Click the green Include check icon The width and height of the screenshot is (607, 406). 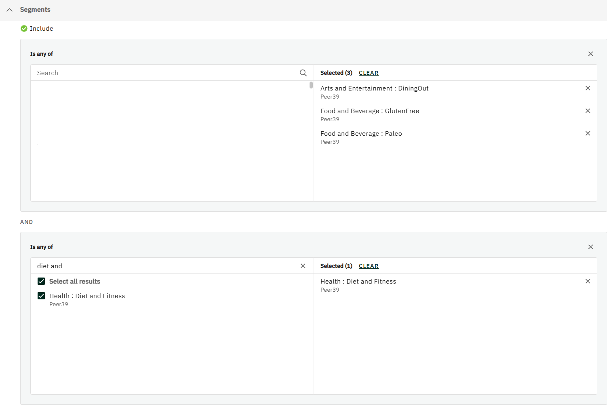[24, 29]
